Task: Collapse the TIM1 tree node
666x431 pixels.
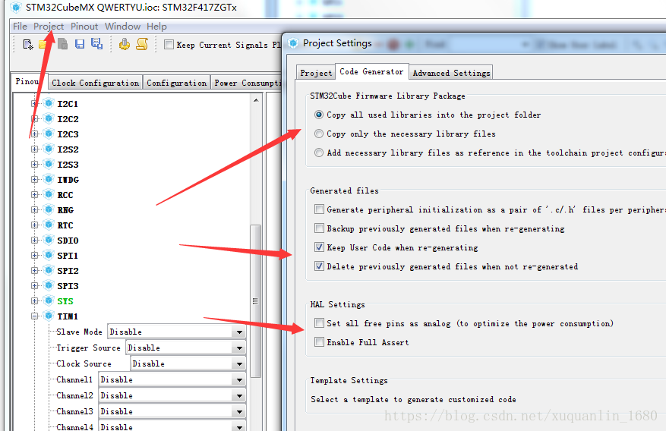Action: [34, 316]
